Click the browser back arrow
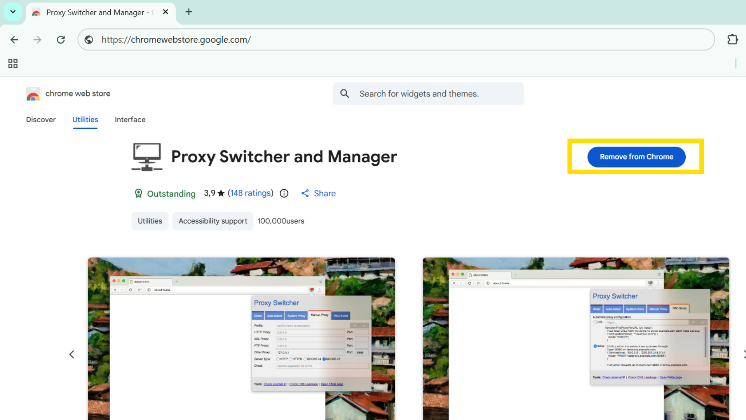 click(14, 40)
